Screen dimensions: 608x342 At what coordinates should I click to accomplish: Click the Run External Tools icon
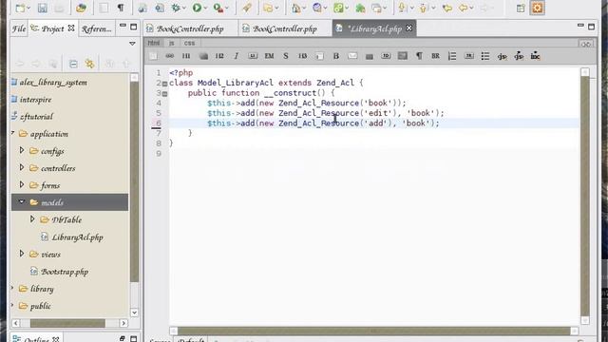[218, 8]
